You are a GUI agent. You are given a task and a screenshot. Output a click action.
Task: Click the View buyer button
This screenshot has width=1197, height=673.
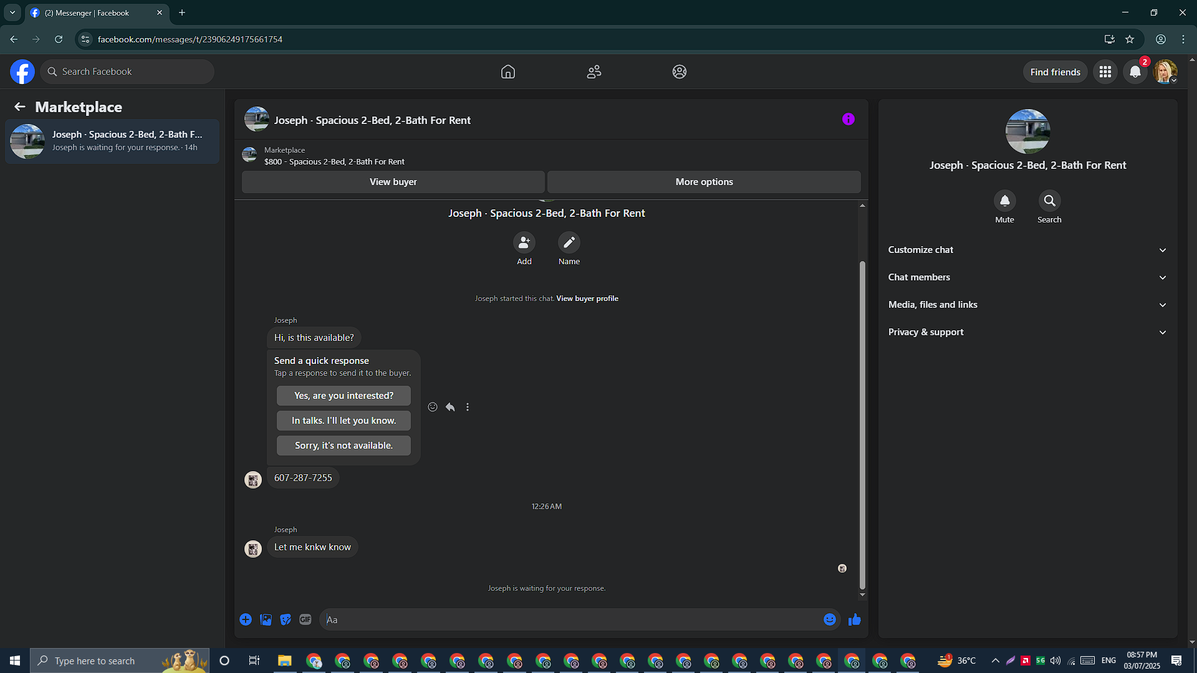(x=393, y=182)
